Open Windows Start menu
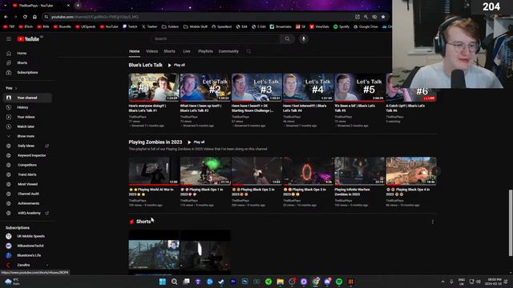Viewport: 513px width, 288px height. (162, 282)
